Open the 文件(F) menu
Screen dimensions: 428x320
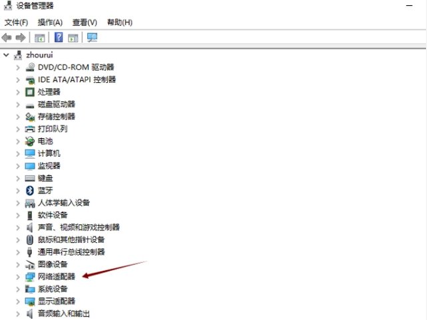[x=16, y=23]
